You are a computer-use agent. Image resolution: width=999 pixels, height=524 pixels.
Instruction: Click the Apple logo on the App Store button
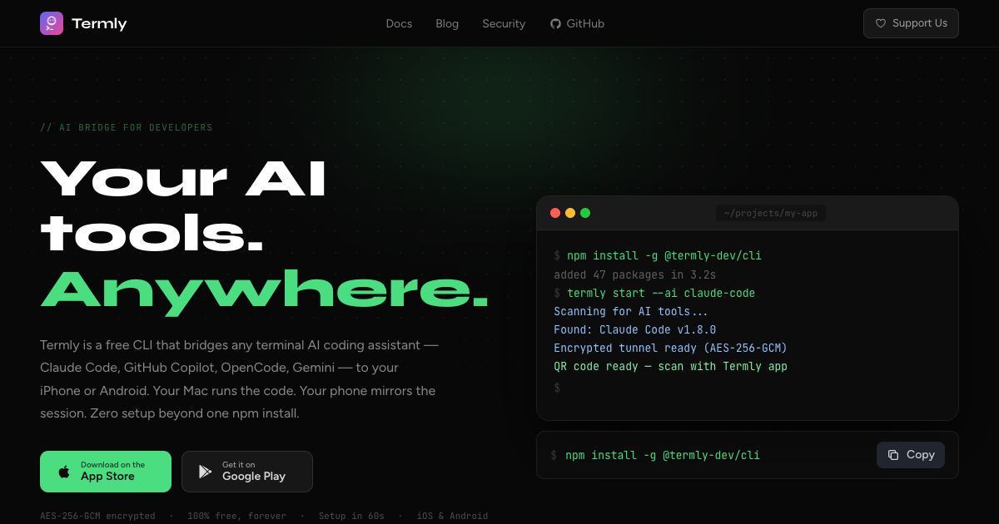click(x=64, y=472)
